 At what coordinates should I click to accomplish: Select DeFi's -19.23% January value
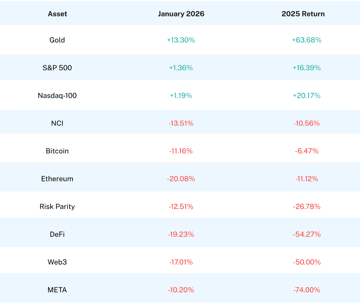tap(181, 234)
